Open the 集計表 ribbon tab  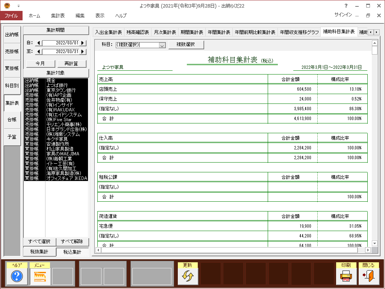(58, 16)
